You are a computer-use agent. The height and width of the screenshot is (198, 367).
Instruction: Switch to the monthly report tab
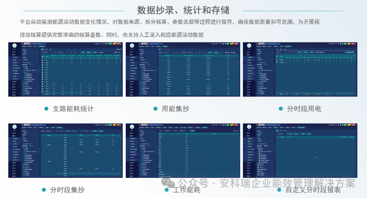[46, 49]
